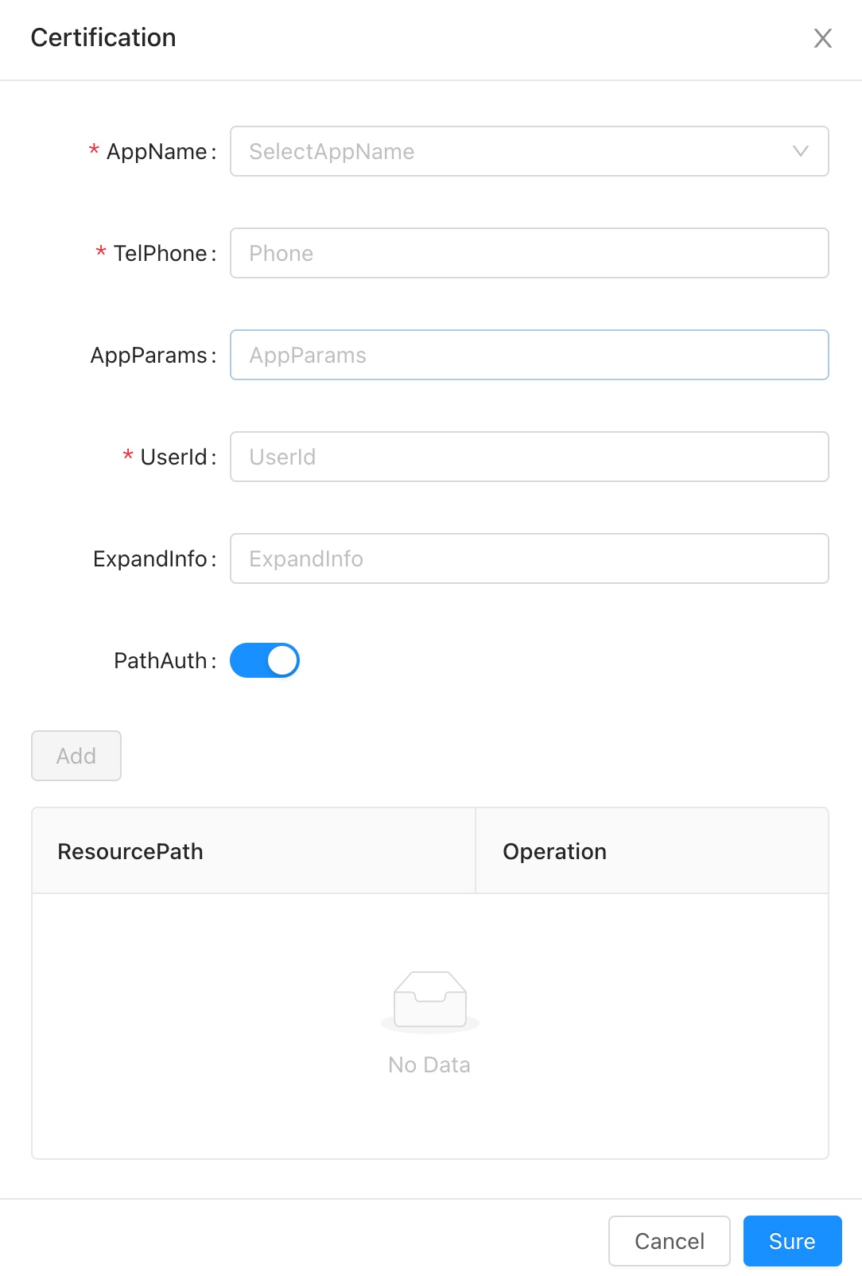Click the UserId field label

[x=173, y=457]
